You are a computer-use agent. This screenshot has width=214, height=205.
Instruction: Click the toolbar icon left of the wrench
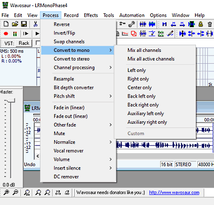(x=122, y=24)
